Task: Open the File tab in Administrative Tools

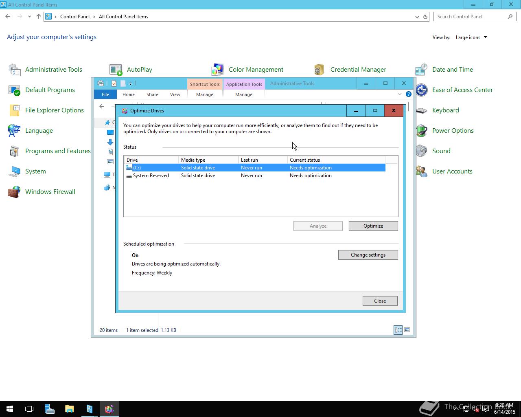Action: click(105, 94)
